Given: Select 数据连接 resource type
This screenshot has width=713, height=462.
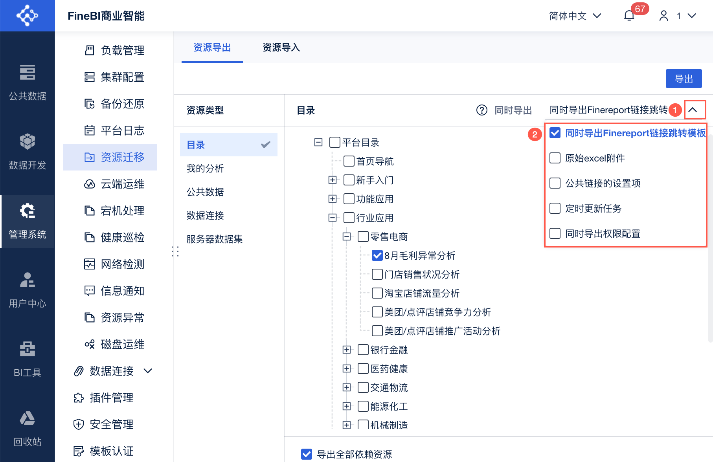Looking at the screenshot, I should (229, 215).
